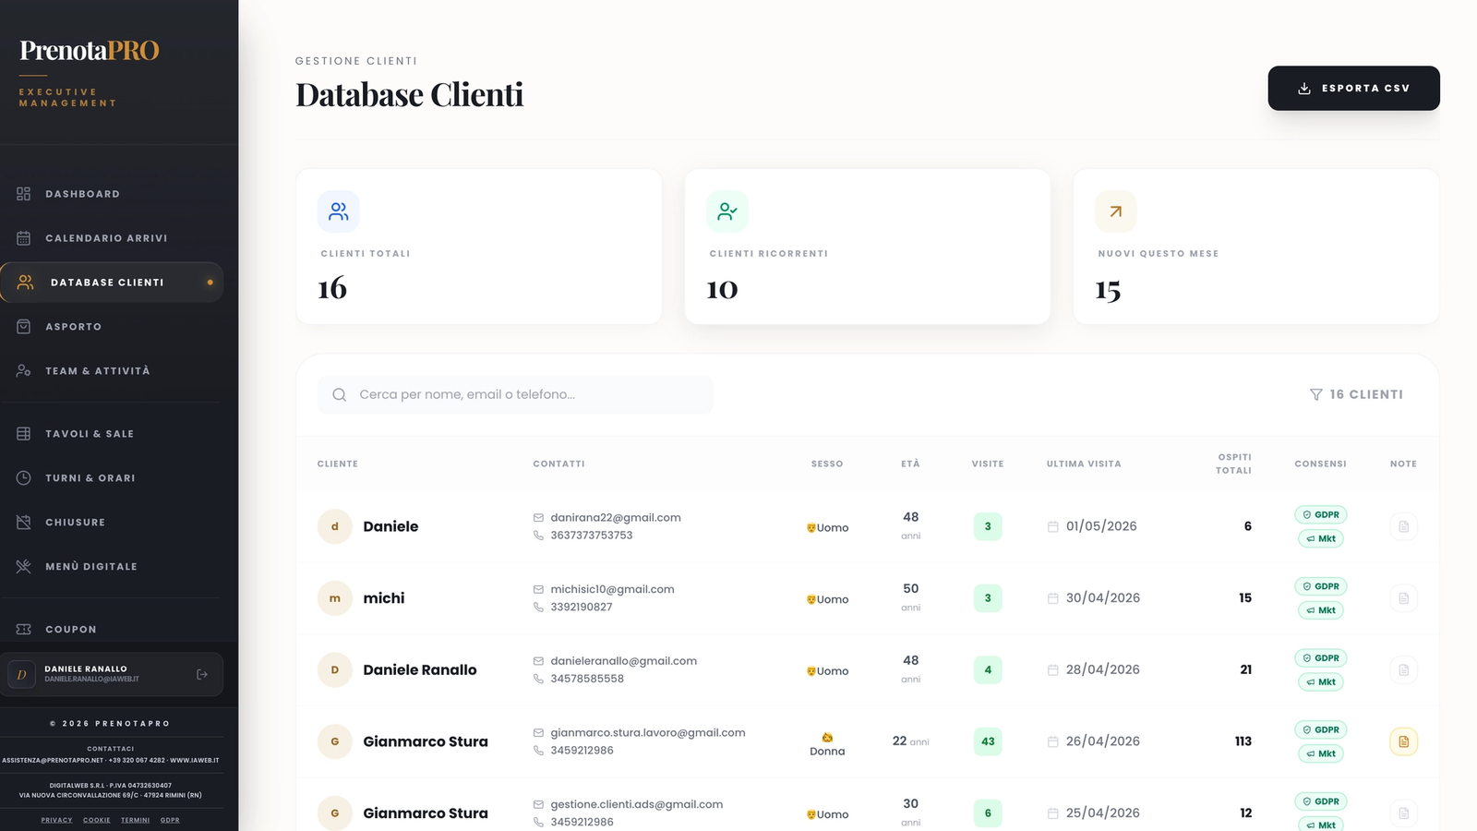Focus the search field for name, email, phone
1477x831 pixels.
515,394
